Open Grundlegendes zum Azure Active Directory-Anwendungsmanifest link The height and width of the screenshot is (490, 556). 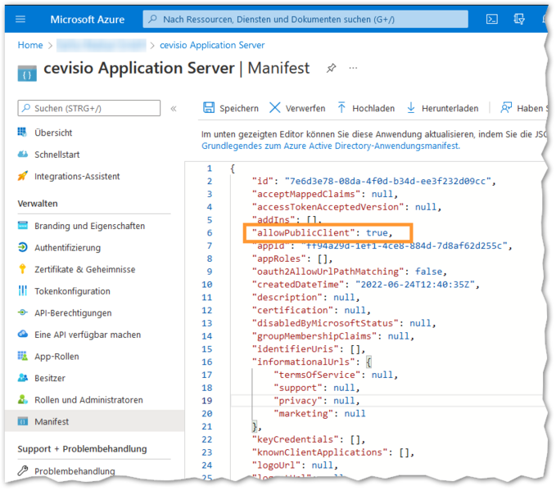[x=331, y=146]
